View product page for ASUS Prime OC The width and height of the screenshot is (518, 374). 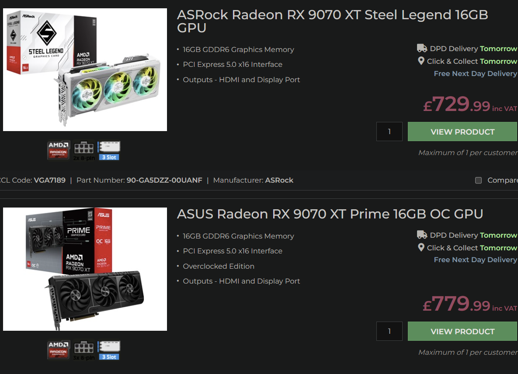[462, 331]
